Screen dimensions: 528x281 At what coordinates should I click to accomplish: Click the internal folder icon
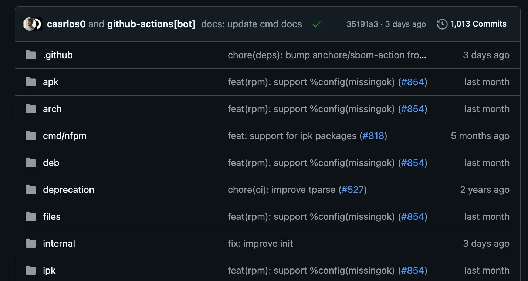click(x=31, y=243)
